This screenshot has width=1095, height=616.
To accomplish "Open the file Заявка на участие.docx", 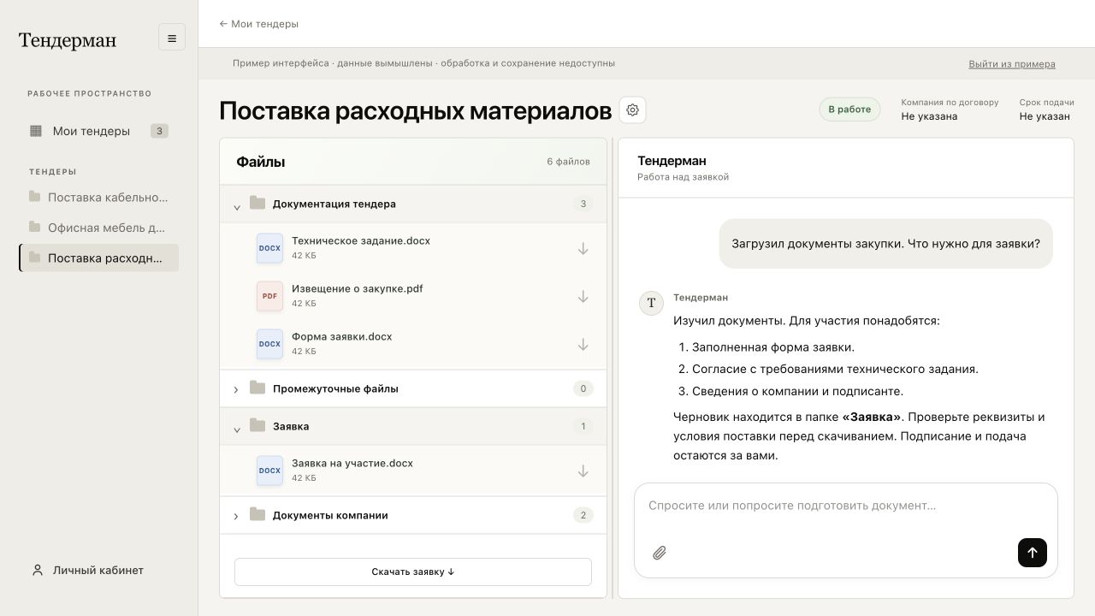I will pos(352,464).
